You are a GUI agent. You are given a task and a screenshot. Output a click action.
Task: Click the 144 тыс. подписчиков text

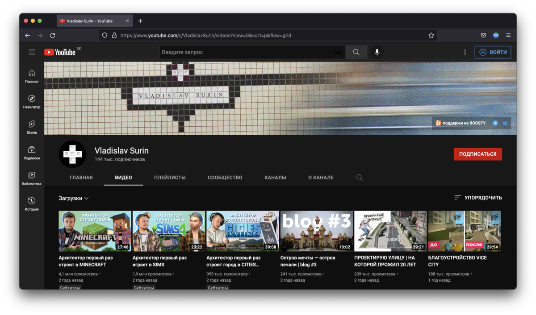tap(120, 159)
